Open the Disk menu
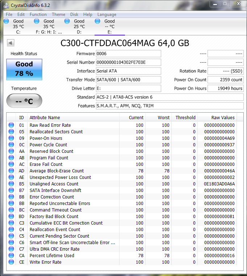This screenshot has height=276, width=247. point(74,14)
